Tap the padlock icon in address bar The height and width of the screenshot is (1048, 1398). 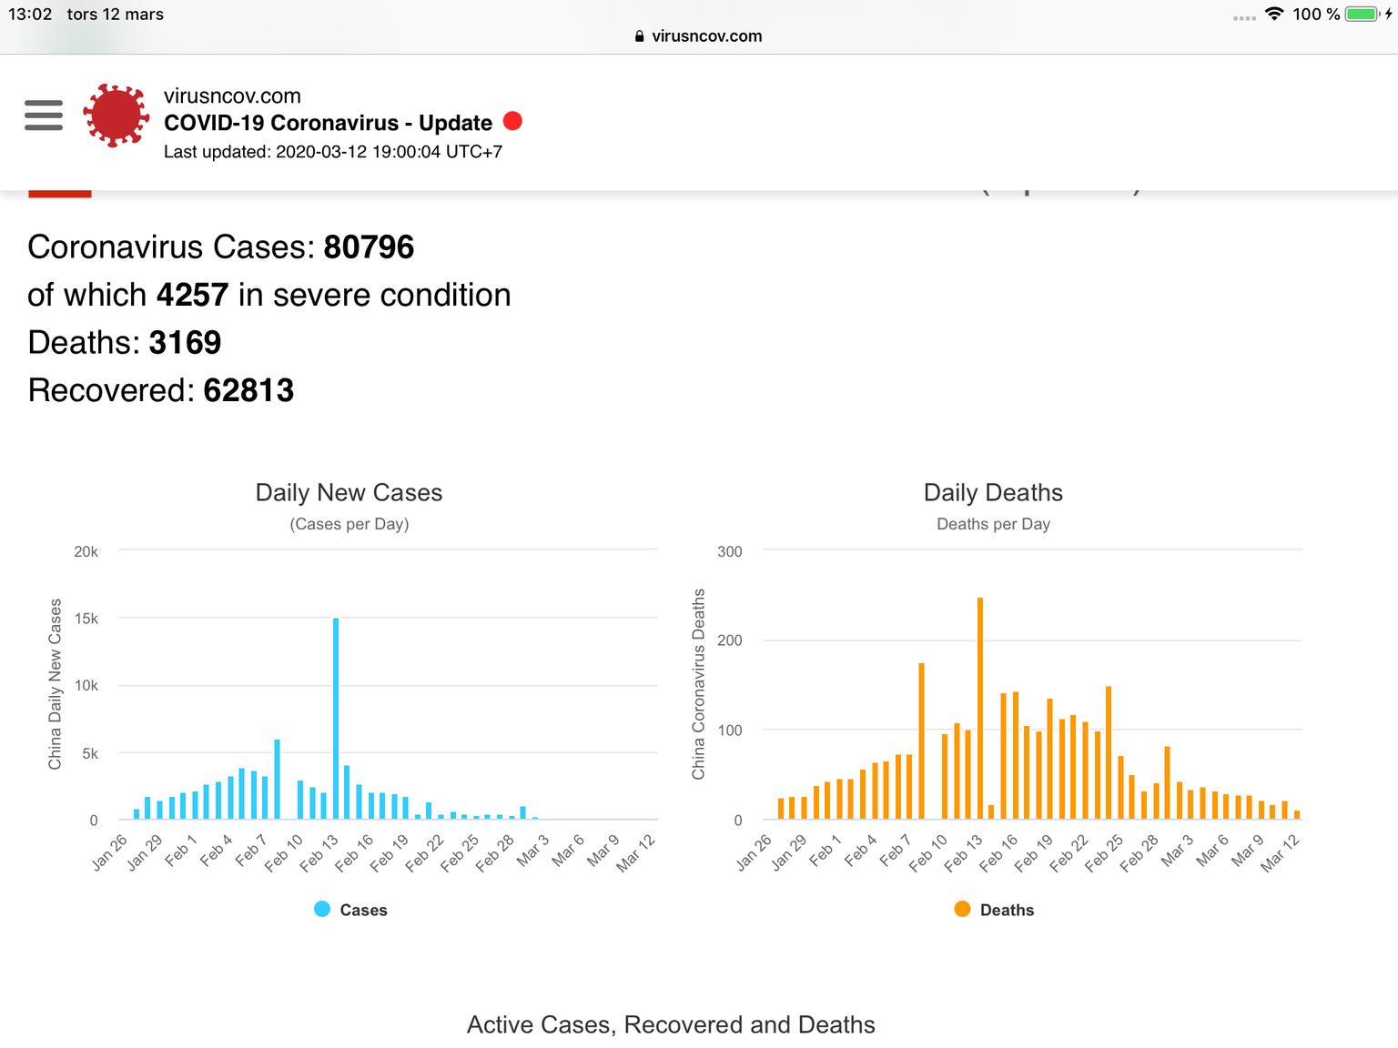click(x=639, y=36)
